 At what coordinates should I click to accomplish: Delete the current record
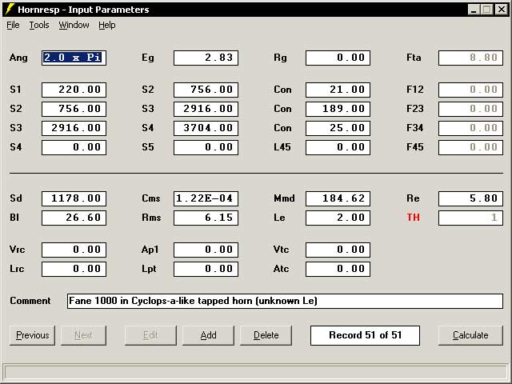[266, 335]
